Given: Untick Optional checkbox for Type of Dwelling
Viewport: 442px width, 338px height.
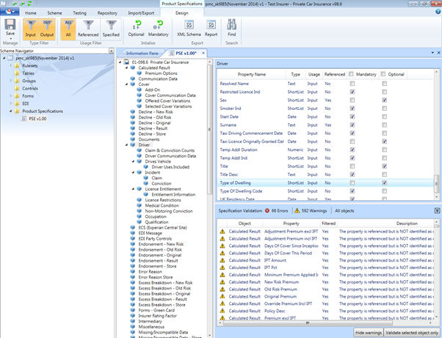Looking at the screenshot, I should click(384, 181).
